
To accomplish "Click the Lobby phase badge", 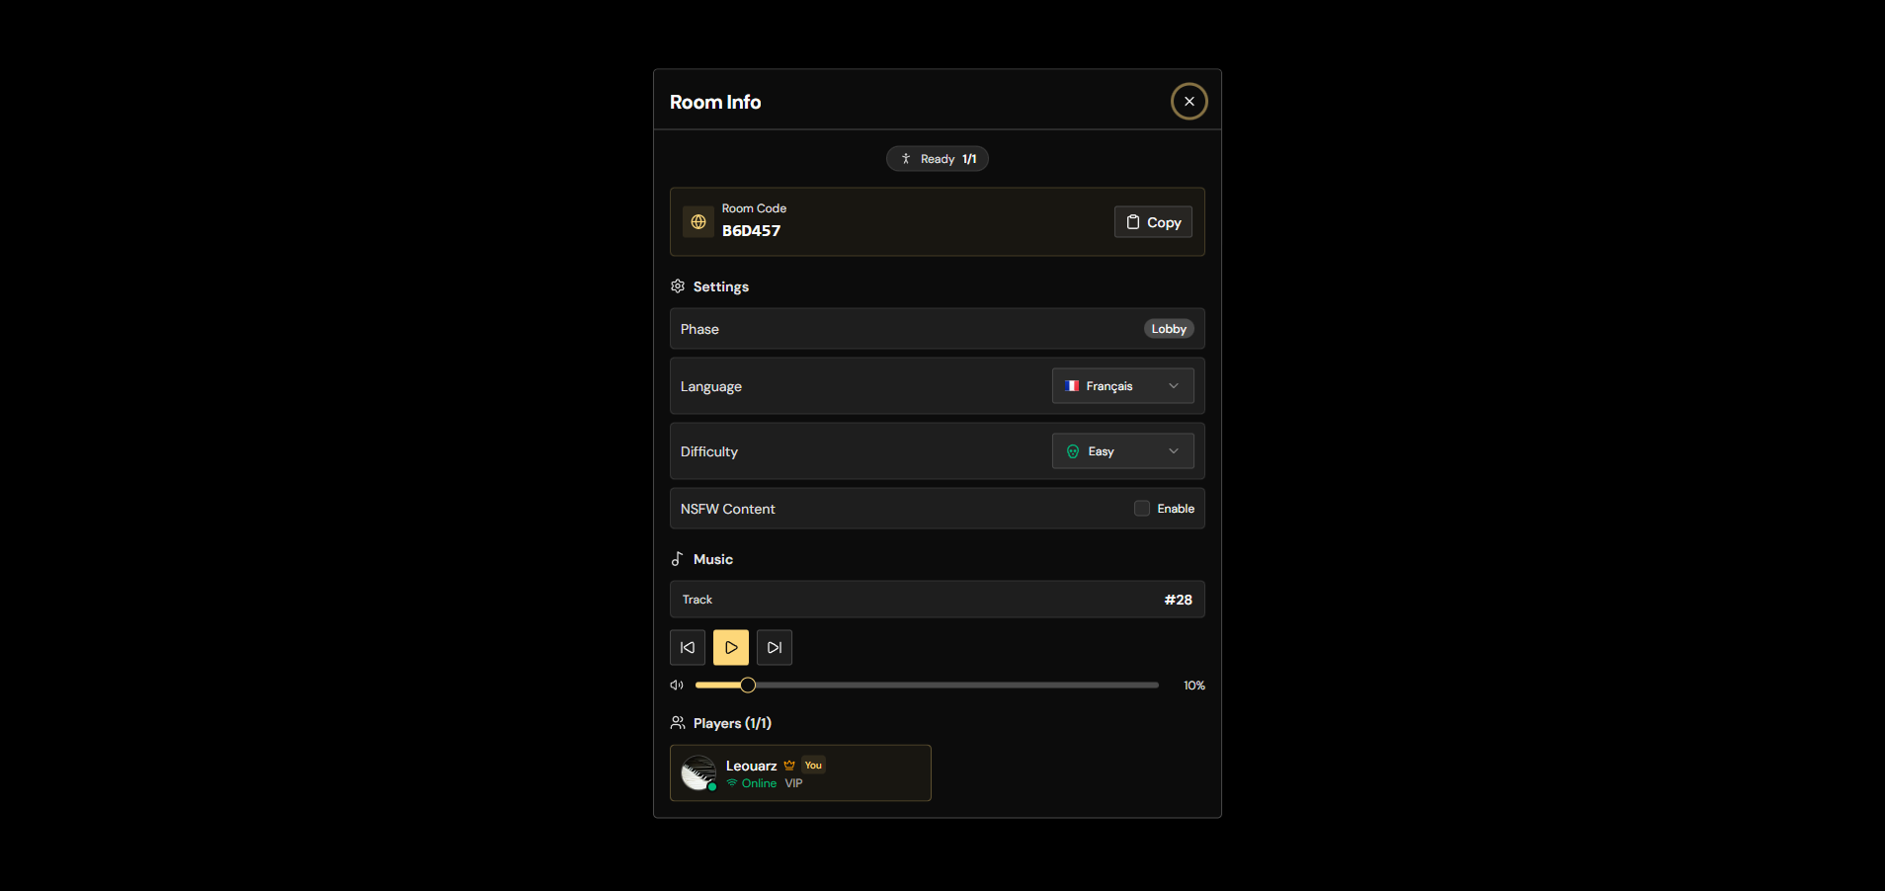I will coord(1168,328).
